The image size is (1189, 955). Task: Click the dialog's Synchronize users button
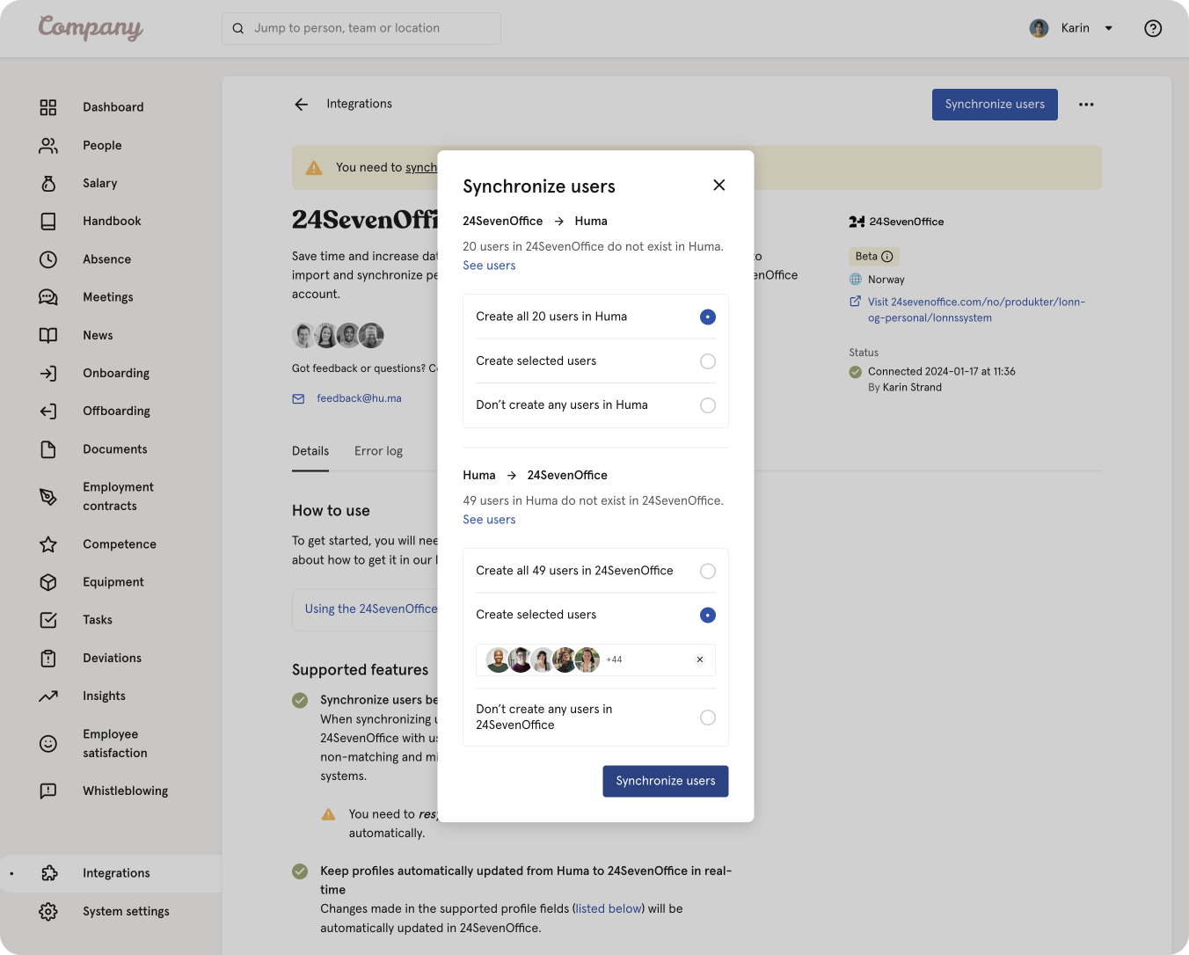click(x=666, y=781)
